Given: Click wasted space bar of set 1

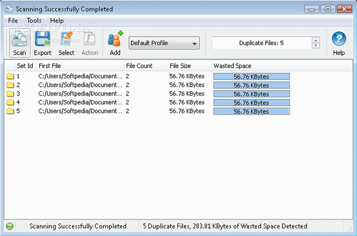Looking at the screenshot, I should 252,76.
